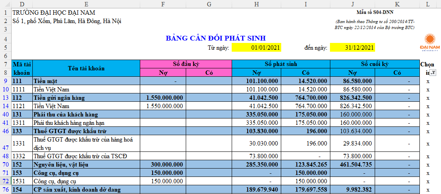Screen dimensions: 441x194
Task: Select bold 335.050.000 in row 40
Action: coord(256,114)
